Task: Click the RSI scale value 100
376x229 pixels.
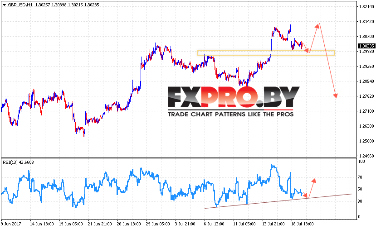Action: coord(361,162)
